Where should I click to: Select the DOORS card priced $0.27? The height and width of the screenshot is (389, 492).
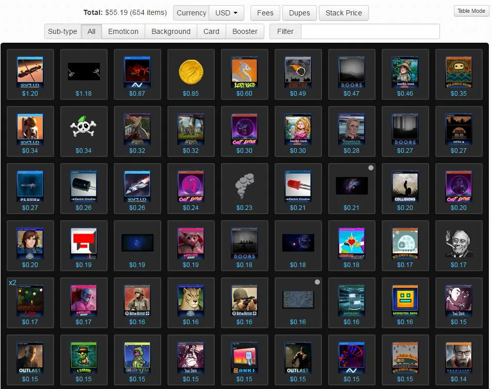(x=405, y=131)
